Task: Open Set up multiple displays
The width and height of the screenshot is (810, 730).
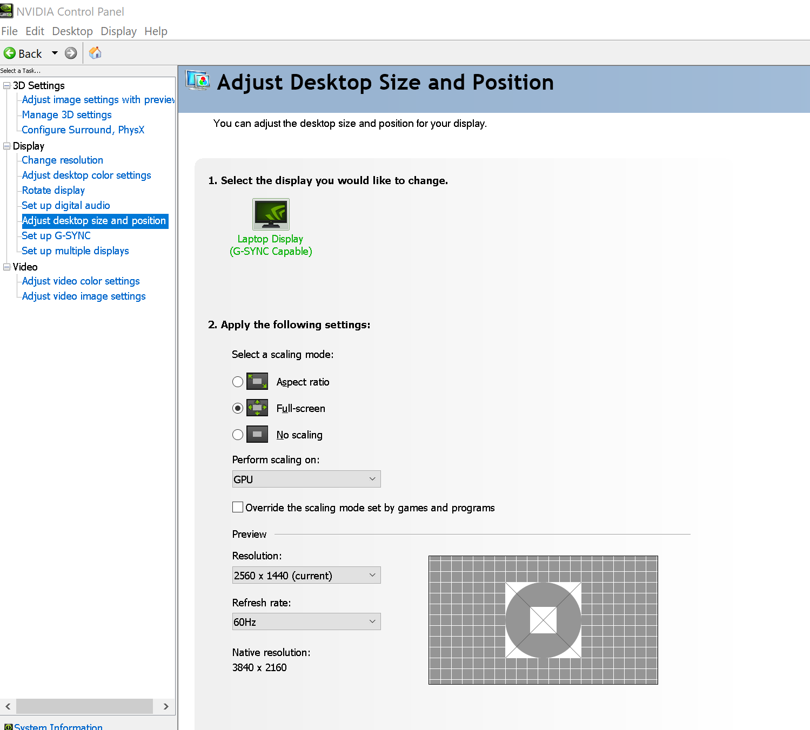Action: 75,251
